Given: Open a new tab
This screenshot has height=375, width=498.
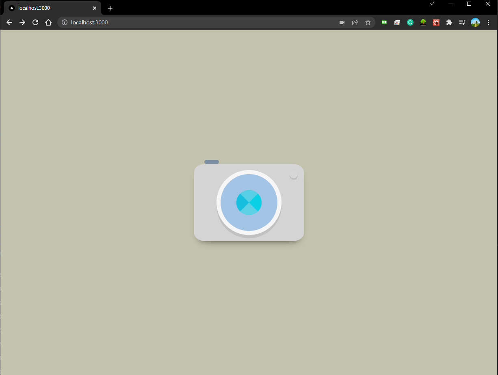Looking at the screenshot, I should 110,8.
